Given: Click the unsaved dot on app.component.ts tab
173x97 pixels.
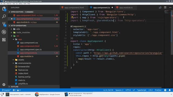Looking at the screenshot, I should (112, 8).
